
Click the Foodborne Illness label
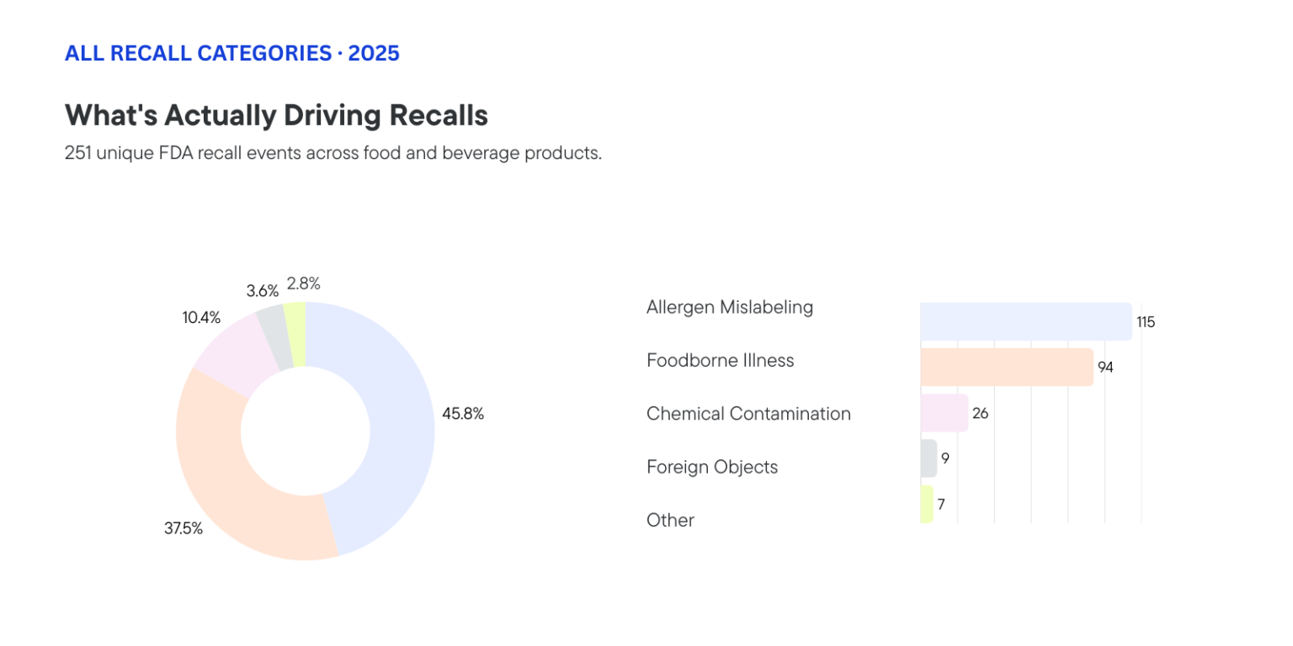tap(720, 360)
